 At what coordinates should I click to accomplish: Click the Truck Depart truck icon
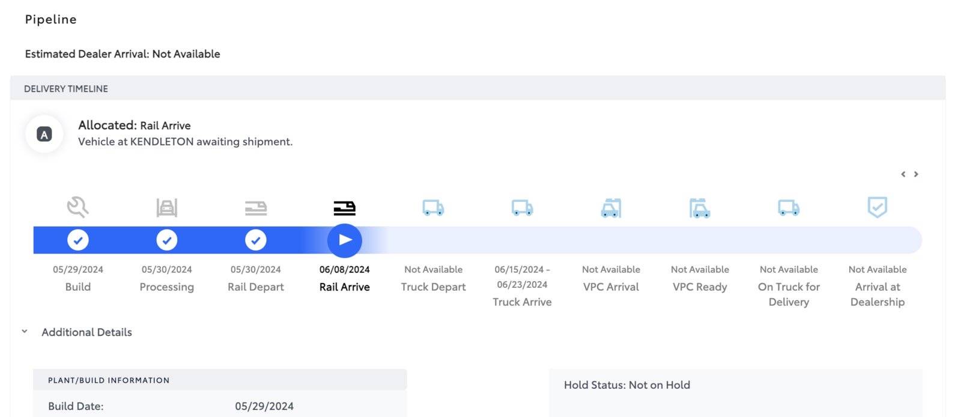pos(433,208)
